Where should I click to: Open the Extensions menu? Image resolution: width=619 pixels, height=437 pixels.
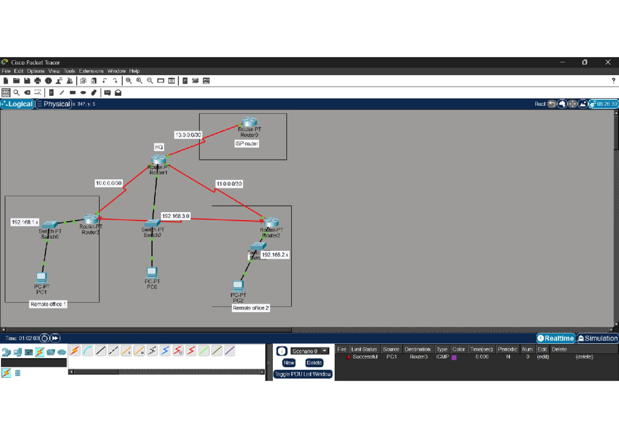[91, 71]
